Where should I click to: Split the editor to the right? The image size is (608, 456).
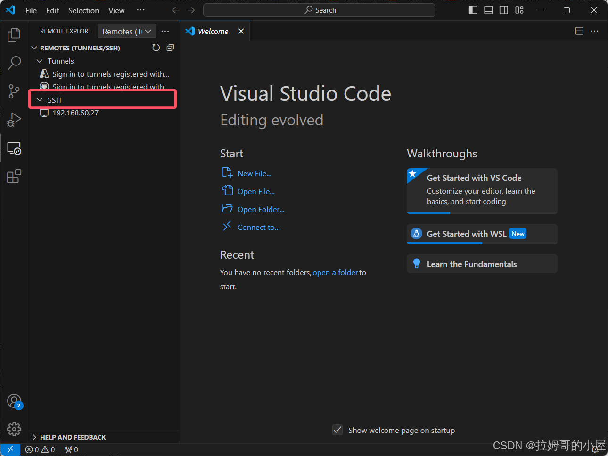[579, 31]
